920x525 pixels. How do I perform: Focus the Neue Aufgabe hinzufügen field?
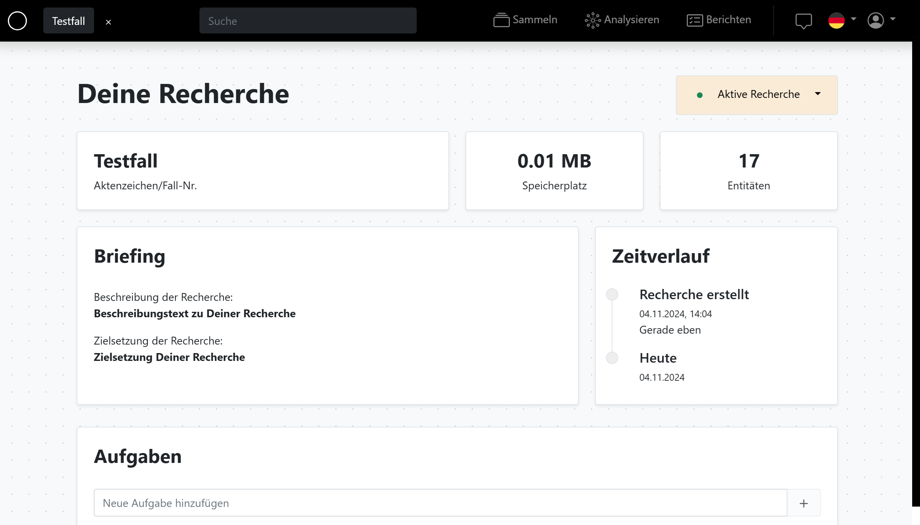(440, 503)
